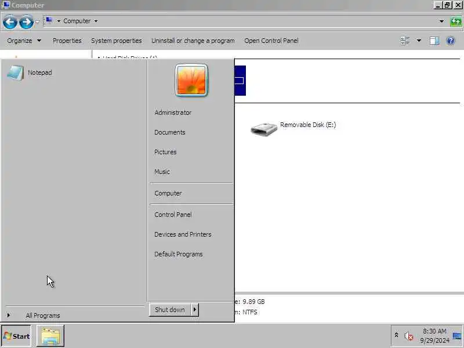The image size is (464, 348).
Task: Open the view options dropdown arrow
Action: pos(419,41)
